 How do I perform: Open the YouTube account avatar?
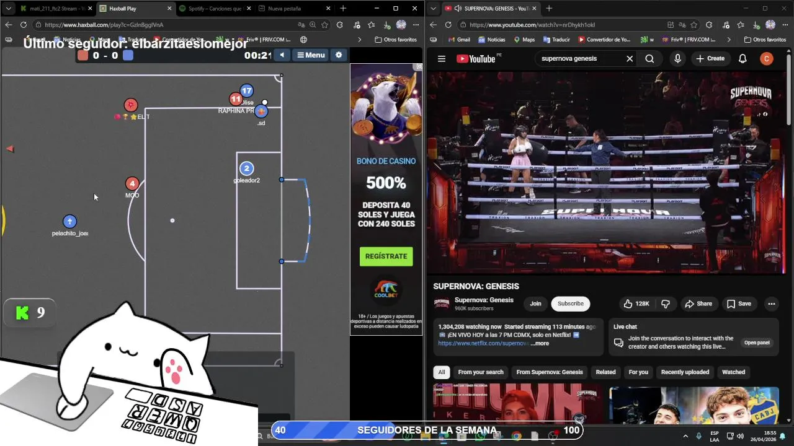tap(767, 59)
